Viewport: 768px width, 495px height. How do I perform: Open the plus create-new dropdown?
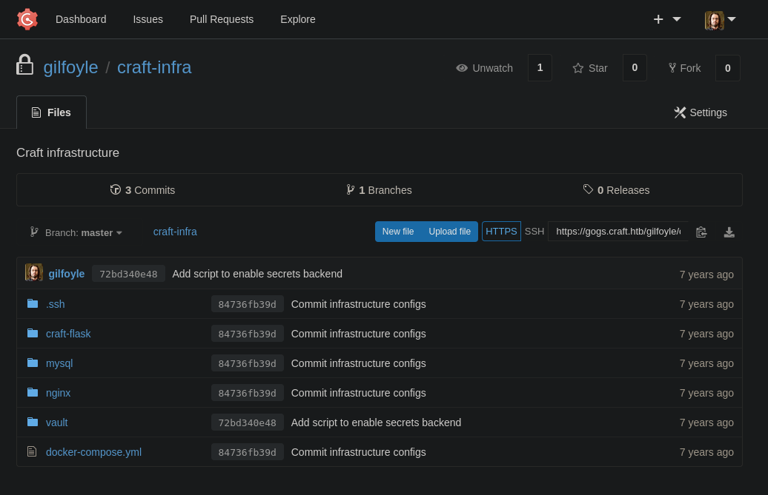click(x=666, y=19)
